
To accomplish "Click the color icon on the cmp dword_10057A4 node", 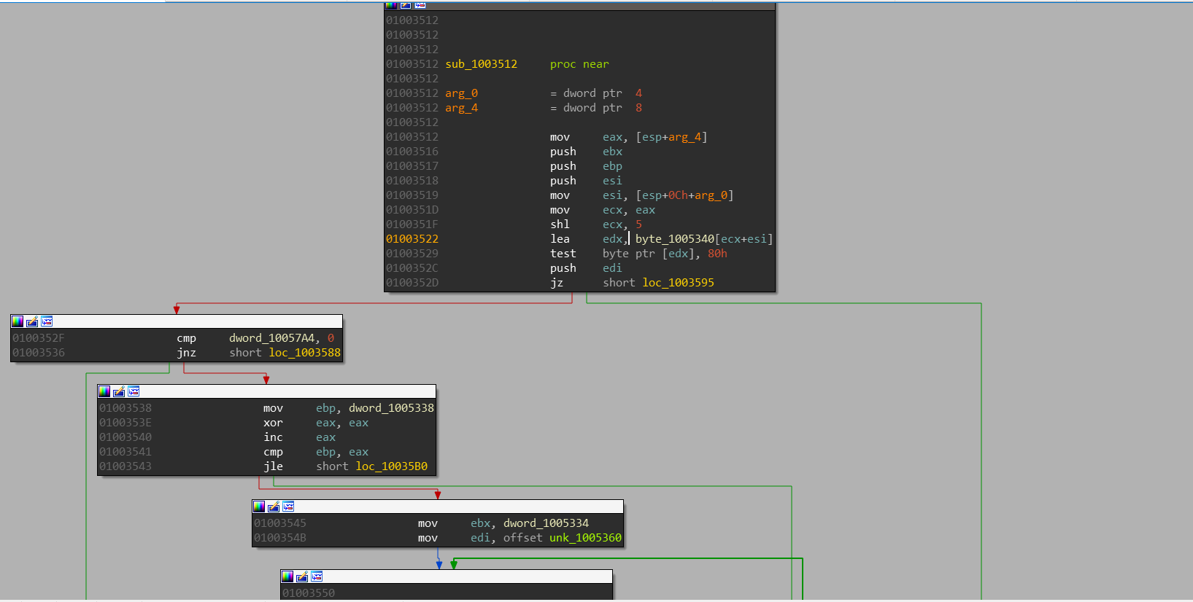I will (x=18, y=321).
